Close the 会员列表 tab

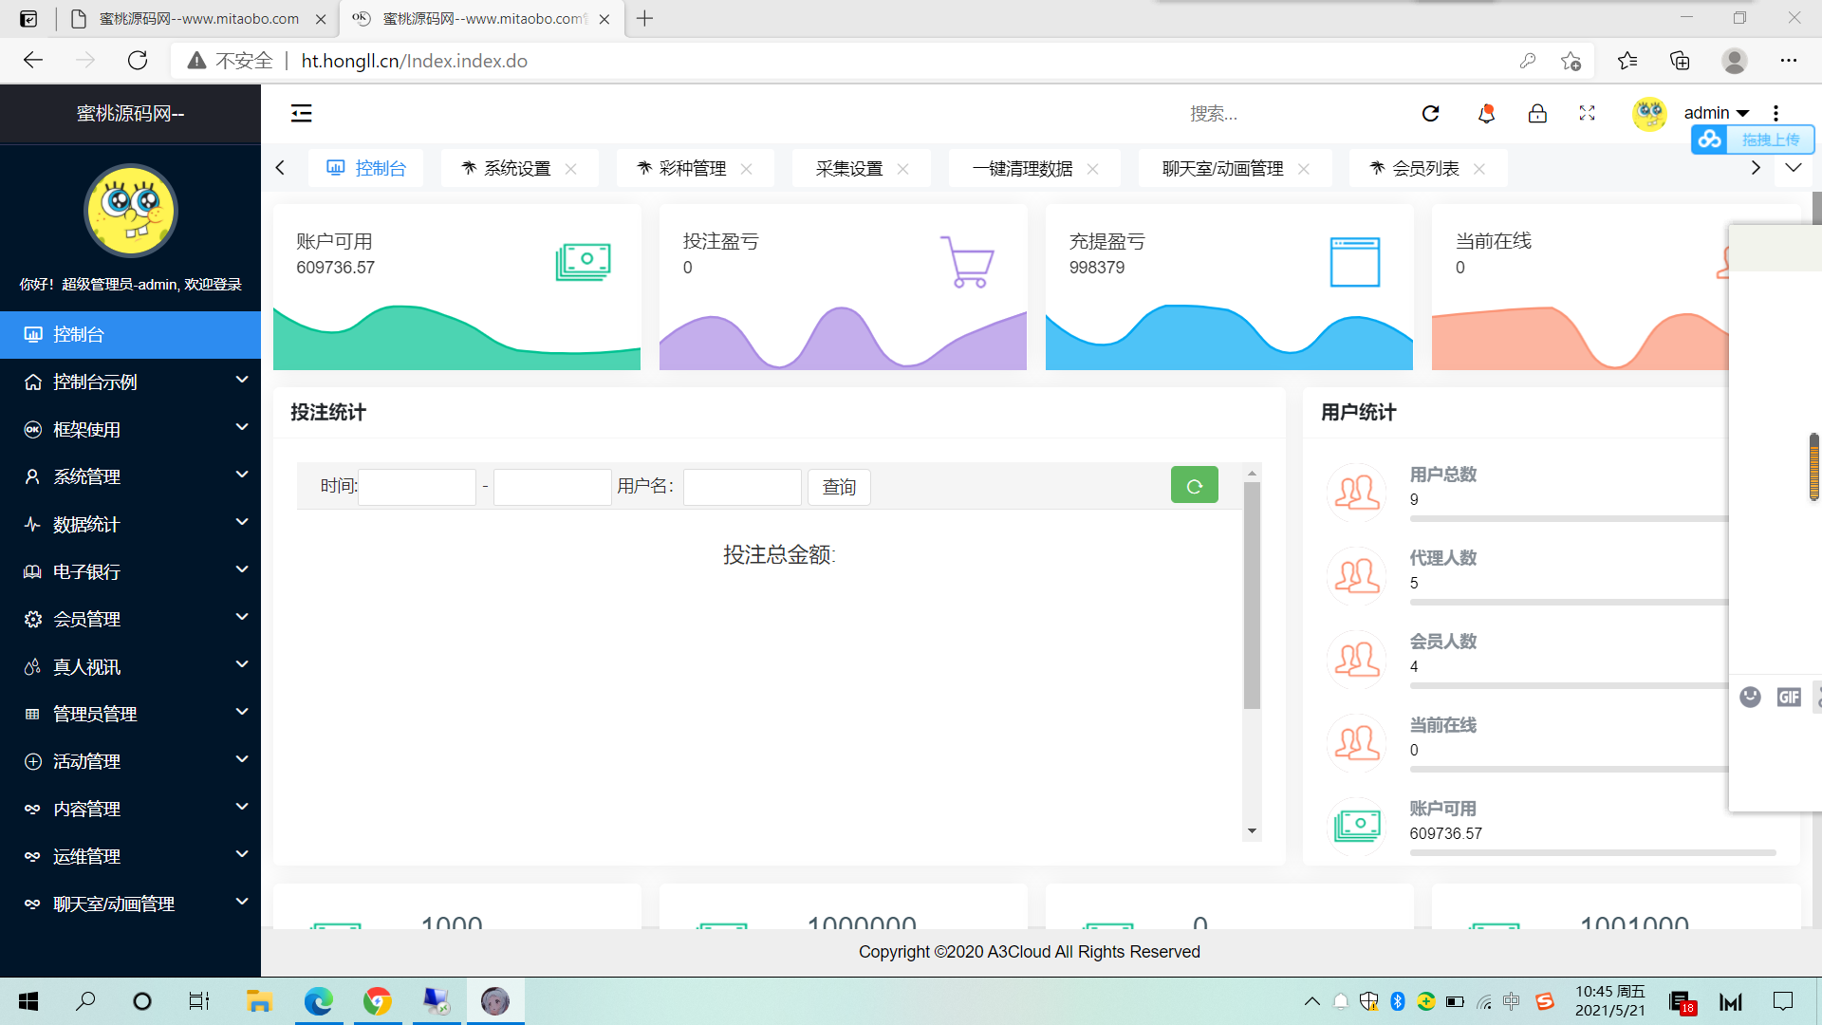pyautogui.click(x=1479, y=169)
